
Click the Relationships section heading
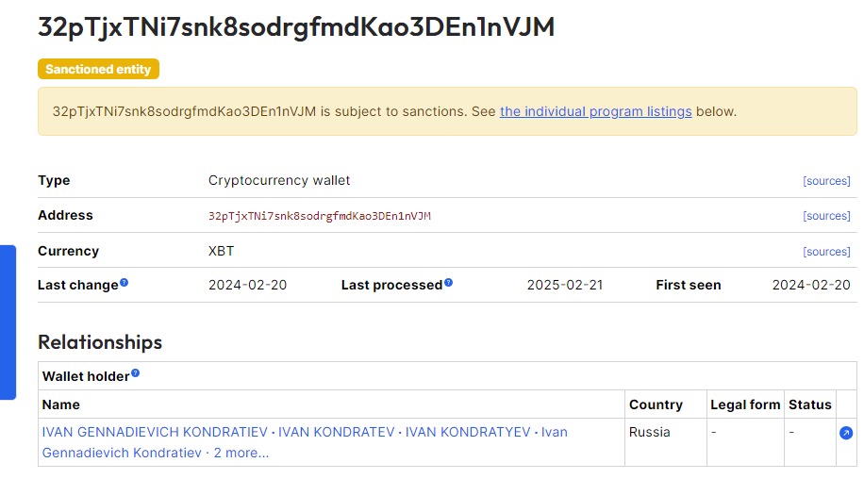(100, 342)
